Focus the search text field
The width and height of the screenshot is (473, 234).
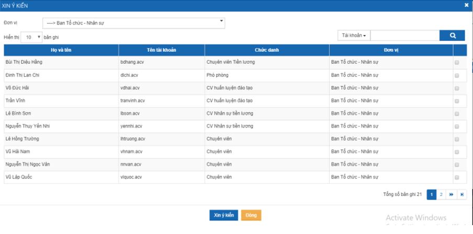tap(404, 36)
